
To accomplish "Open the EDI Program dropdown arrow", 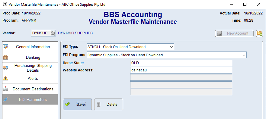I will (244, 55).
